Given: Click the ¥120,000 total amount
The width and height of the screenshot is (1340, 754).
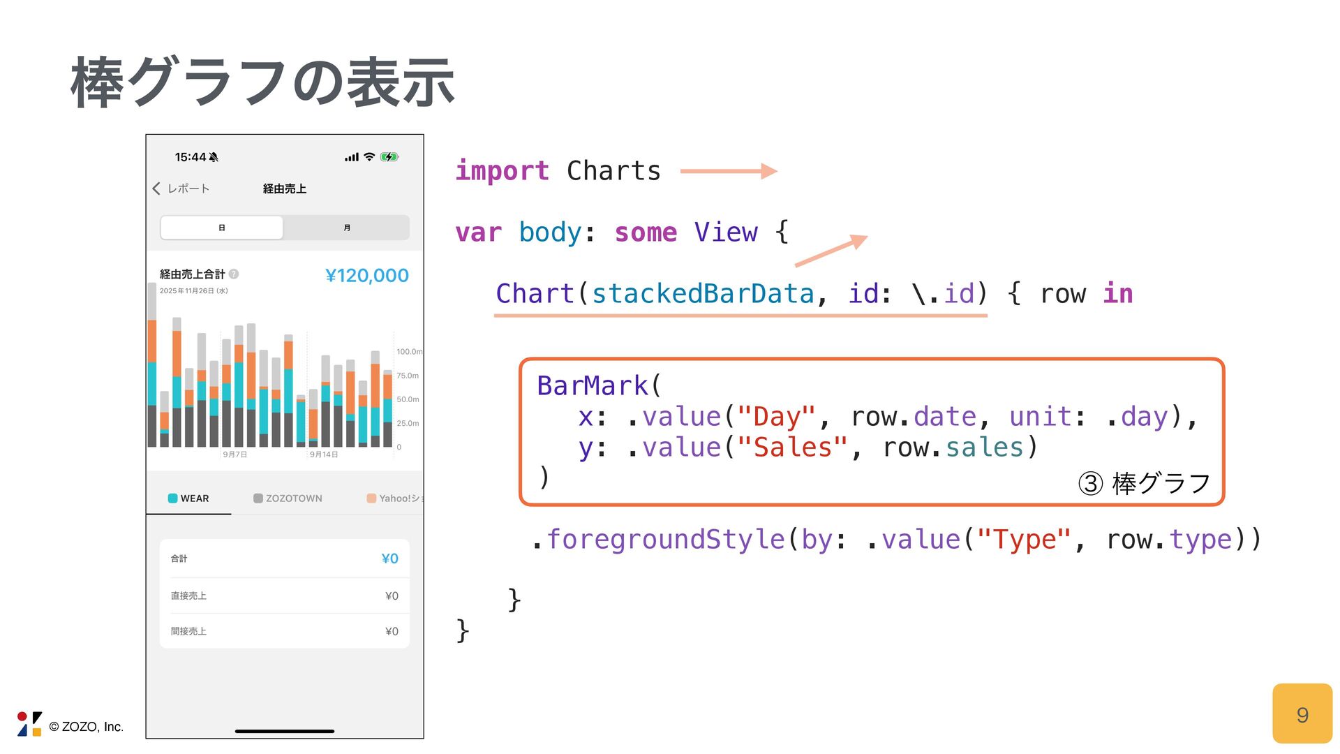Looking at the screenshot, I should click(x=366, y=276).
